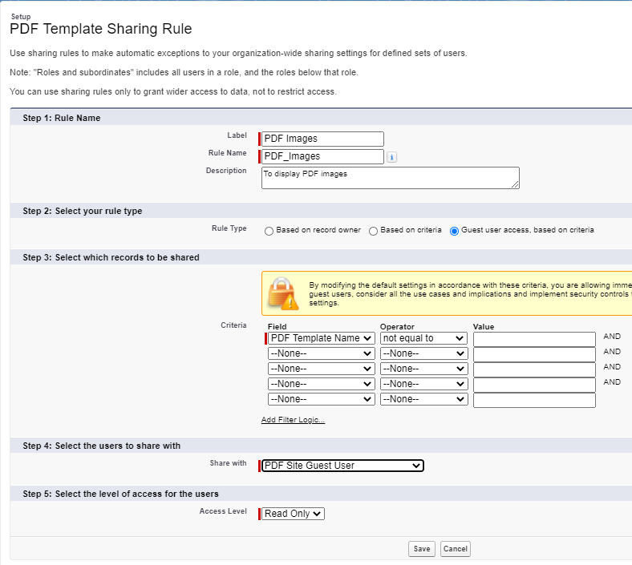This screenshot has height=565, width=632.
Task: Click the Rule Name text field
Action: [x=323, y=156]
